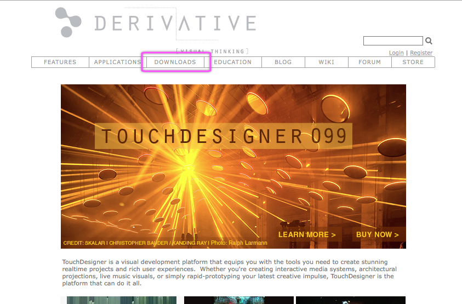462x304 pixels.
Task: Click the magnifying glass search icon
Action: (x=429, y=41)
